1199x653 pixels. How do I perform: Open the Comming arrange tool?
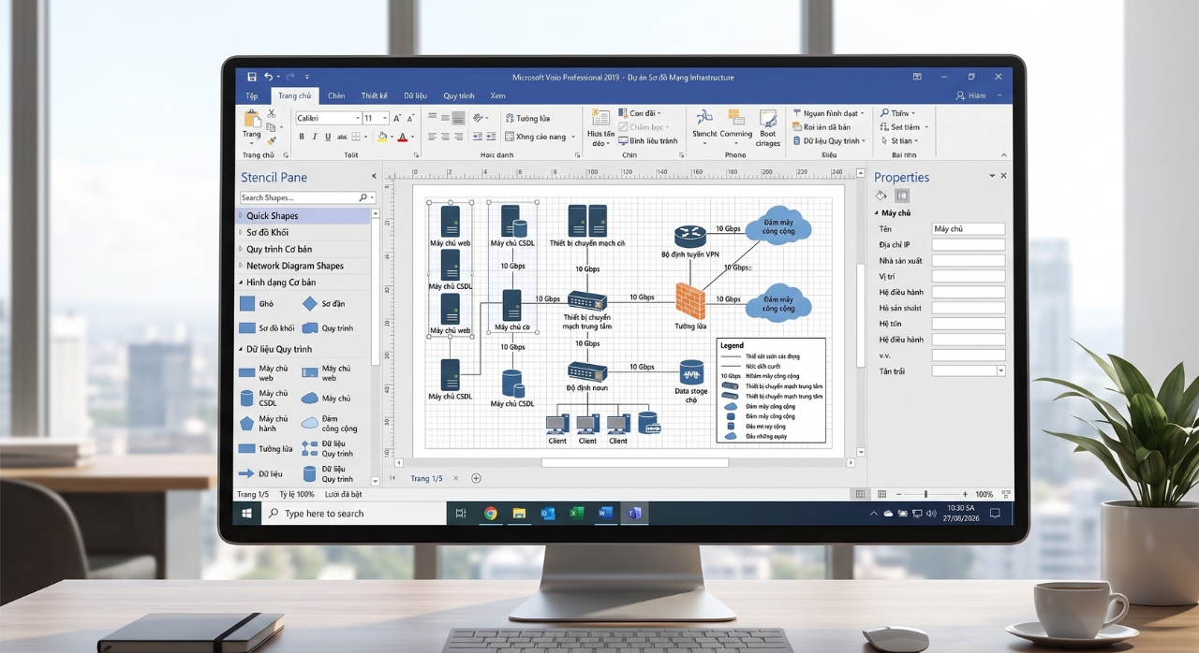[736, 126]
